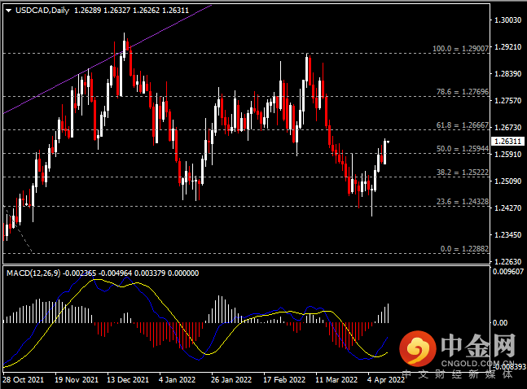Click the 1.30030 price axis label
This screenshot has width=527, height=389.
tap(507, 20)
